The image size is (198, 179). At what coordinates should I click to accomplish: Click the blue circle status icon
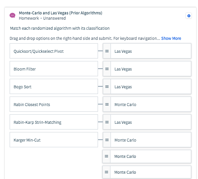(189, 16)
